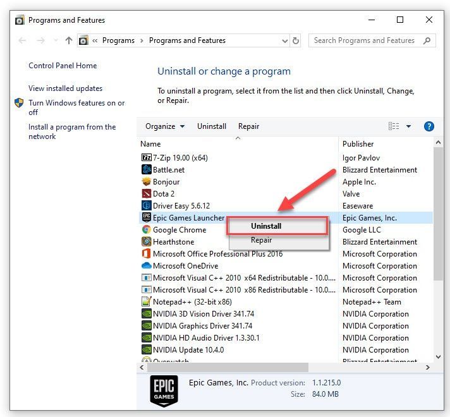450x417 pixels.
Task: Click the Visual C++ 2010 x86 icon
Action: pos(147,289)
